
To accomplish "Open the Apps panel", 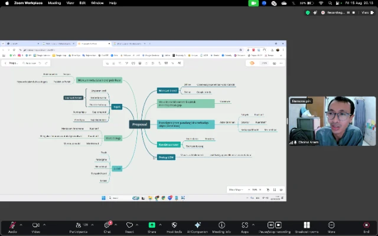I will click(245, 225).
